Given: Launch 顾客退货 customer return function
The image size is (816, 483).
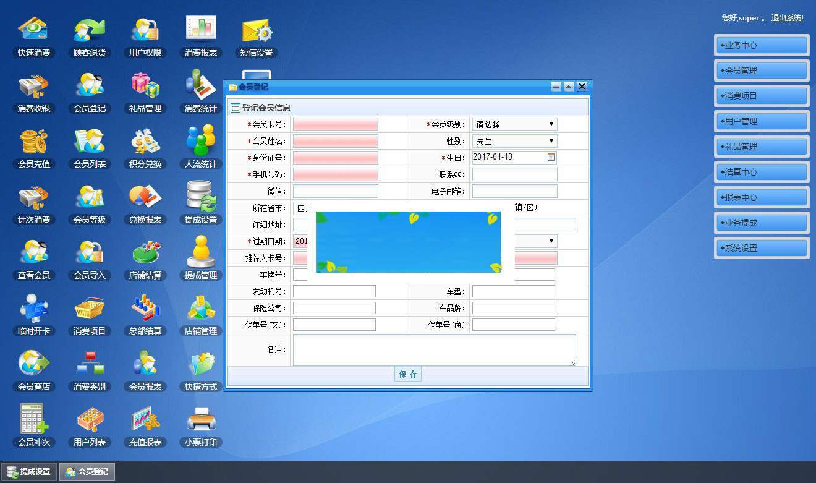Looking at the screenshot, I should pyautogui.click(x=88, y=29).
